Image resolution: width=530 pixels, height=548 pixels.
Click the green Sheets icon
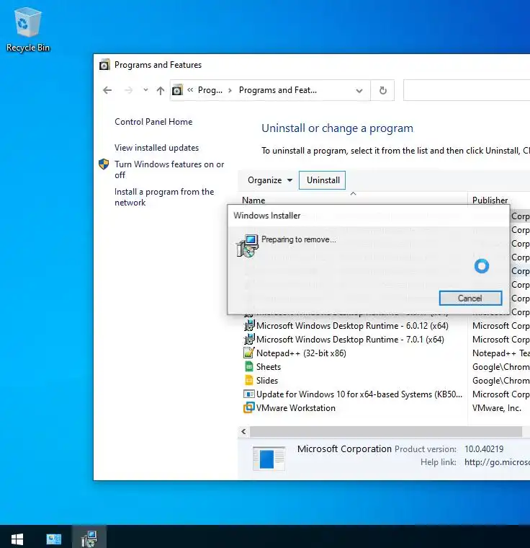pyautogui.click(x=249, y=366)
